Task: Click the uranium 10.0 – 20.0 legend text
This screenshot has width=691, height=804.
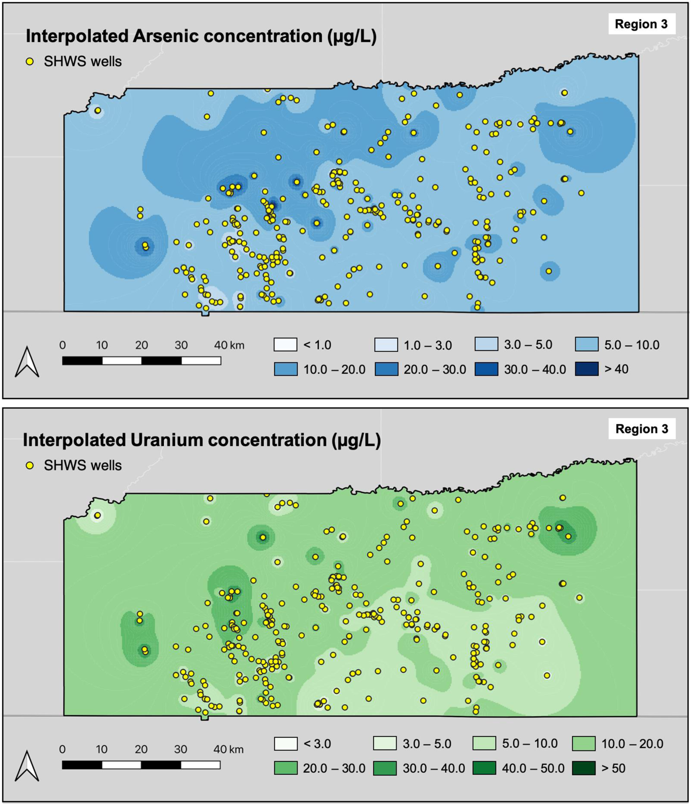Action: [x=632, y=744]
